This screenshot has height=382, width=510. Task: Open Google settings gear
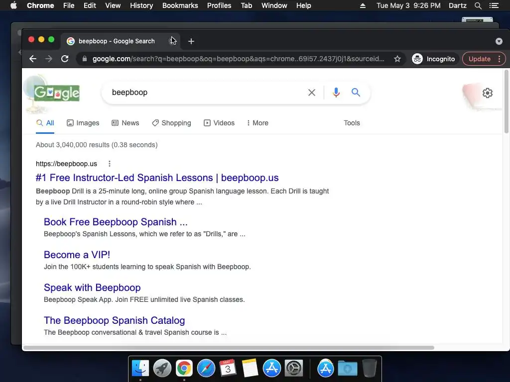pyautogui.click(x=487, y=93)
